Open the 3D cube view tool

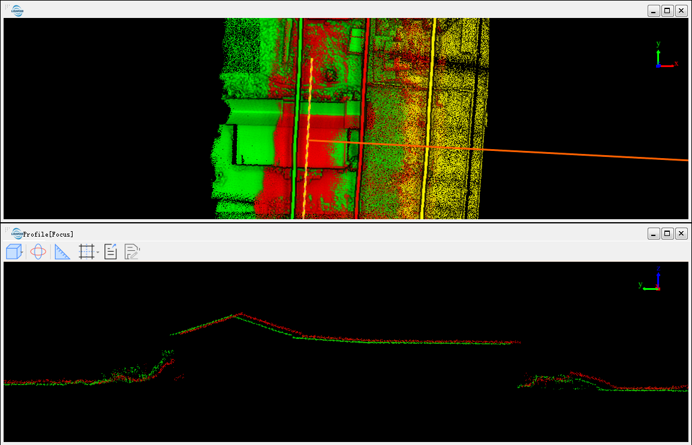(x=12, y=252)
